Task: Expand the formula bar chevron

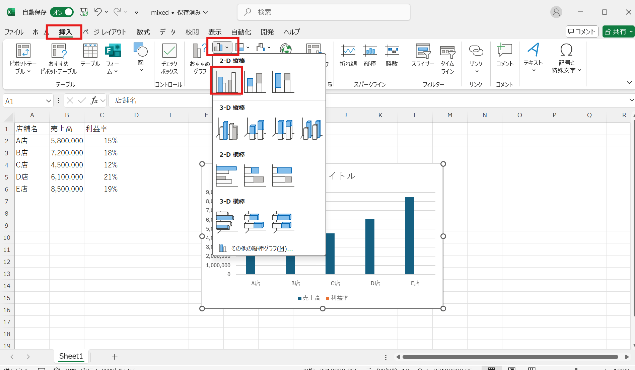Action: click(631, 100)
